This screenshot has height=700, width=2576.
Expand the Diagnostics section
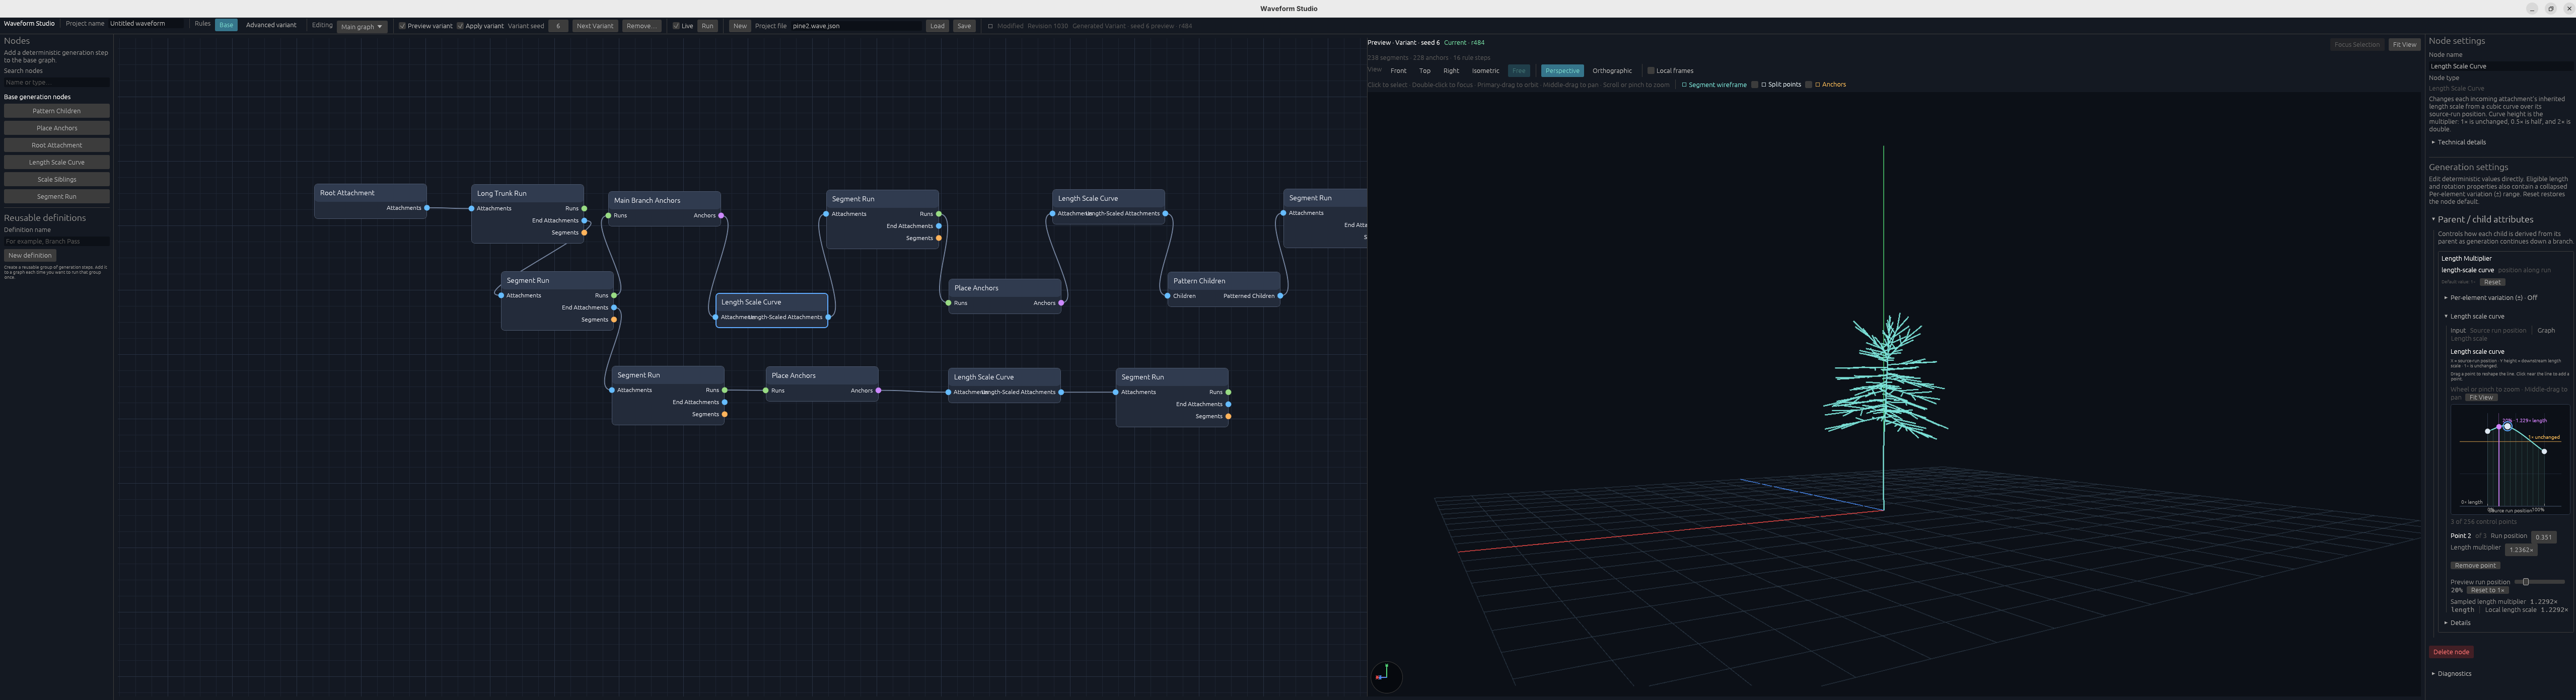2451,674
